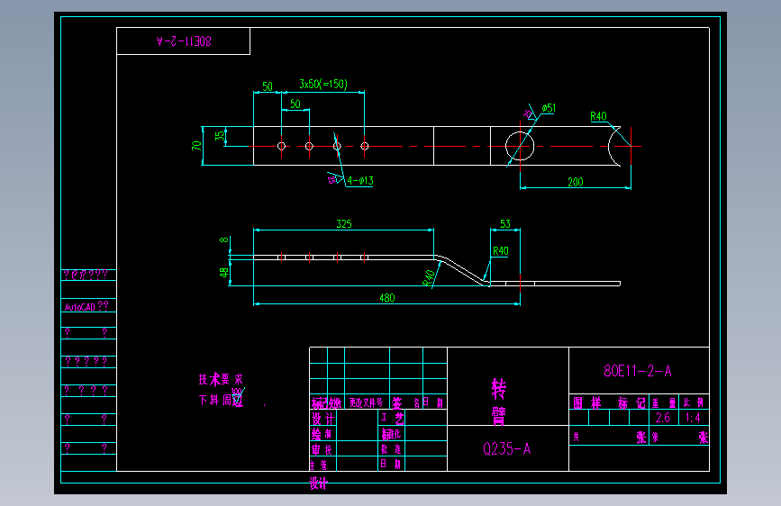Click the 53 dimension text
The width and height of the screenshot is (781, 506).
[505, 224]
